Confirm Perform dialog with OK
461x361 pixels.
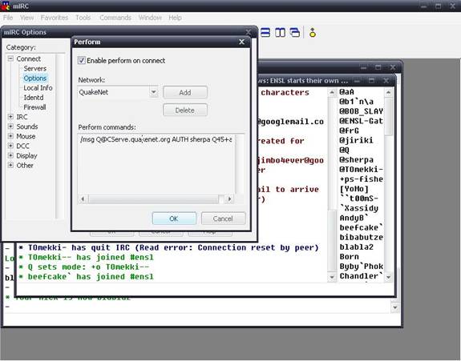click(174, 219)
